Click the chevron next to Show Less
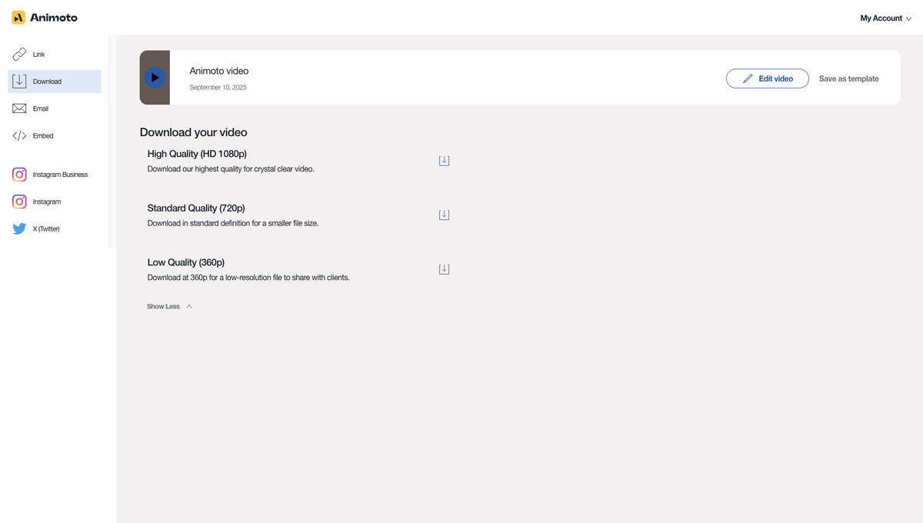 click(188, 306)
